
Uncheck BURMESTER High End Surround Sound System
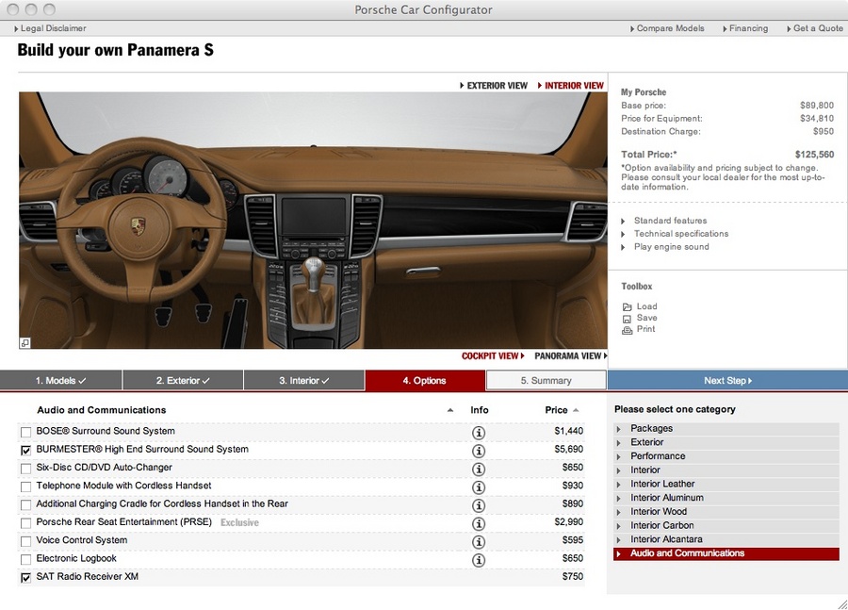point(25,451)
